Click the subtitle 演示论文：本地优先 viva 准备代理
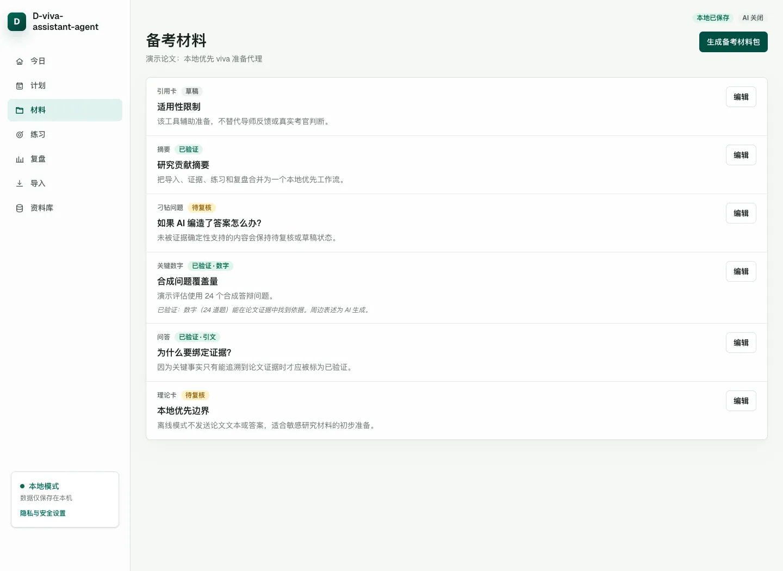783x571 pixels. click(x=204, y=59)
